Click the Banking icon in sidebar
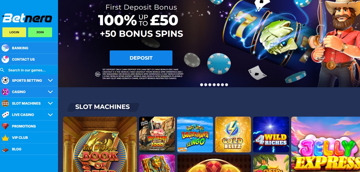The height and width of the screenshot is (172, 360). (x=5, y=48)
